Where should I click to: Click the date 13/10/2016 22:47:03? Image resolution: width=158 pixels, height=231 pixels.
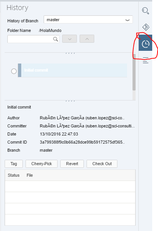click(59, 134)
